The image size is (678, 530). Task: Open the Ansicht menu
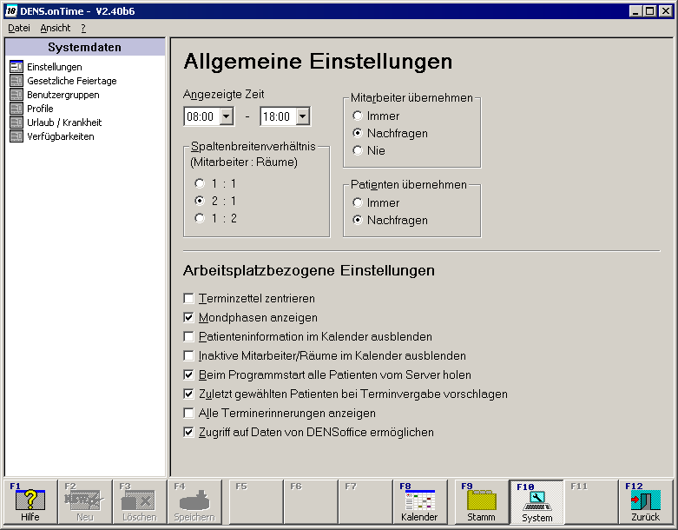(x=56, y=28)
